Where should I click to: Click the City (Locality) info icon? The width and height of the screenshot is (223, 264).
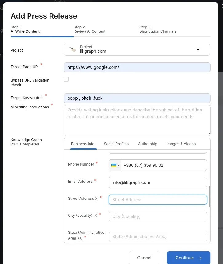click(95, 216)
